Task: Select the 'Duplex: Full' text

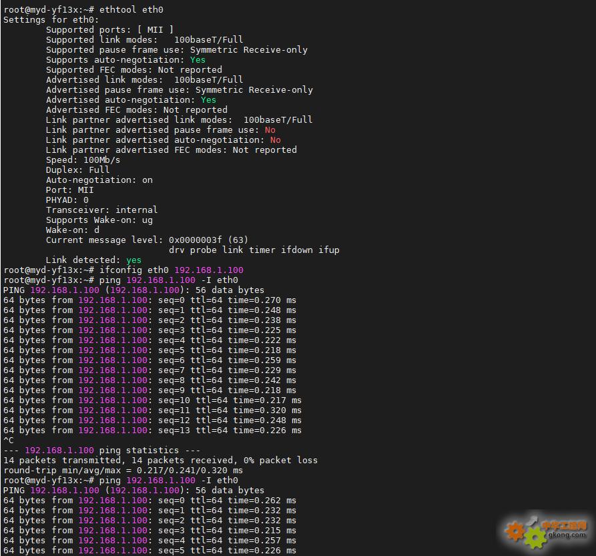Action: coord(77,170)
